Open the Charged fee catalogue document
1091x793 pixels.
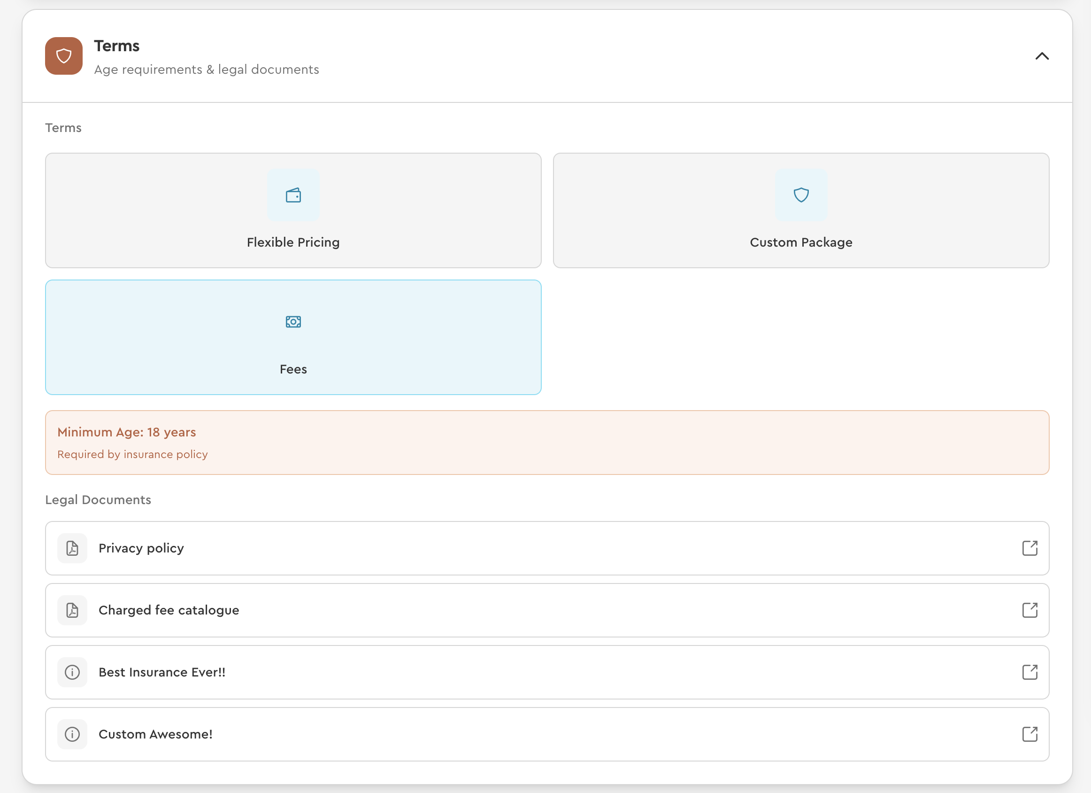169,610
